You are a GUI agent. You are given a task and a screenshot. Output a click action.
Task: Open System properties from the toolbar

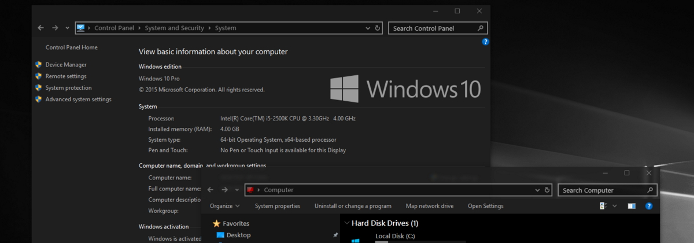coord(278,206)
